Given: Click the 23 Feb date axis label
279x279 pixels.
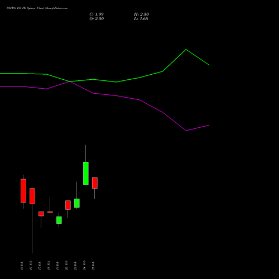Looking at the screenshot, I should click(x=76, y=266).
